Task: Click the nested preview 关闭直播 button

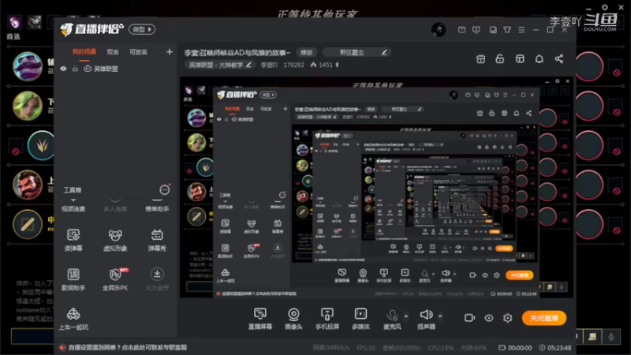Action: (520, 275)
